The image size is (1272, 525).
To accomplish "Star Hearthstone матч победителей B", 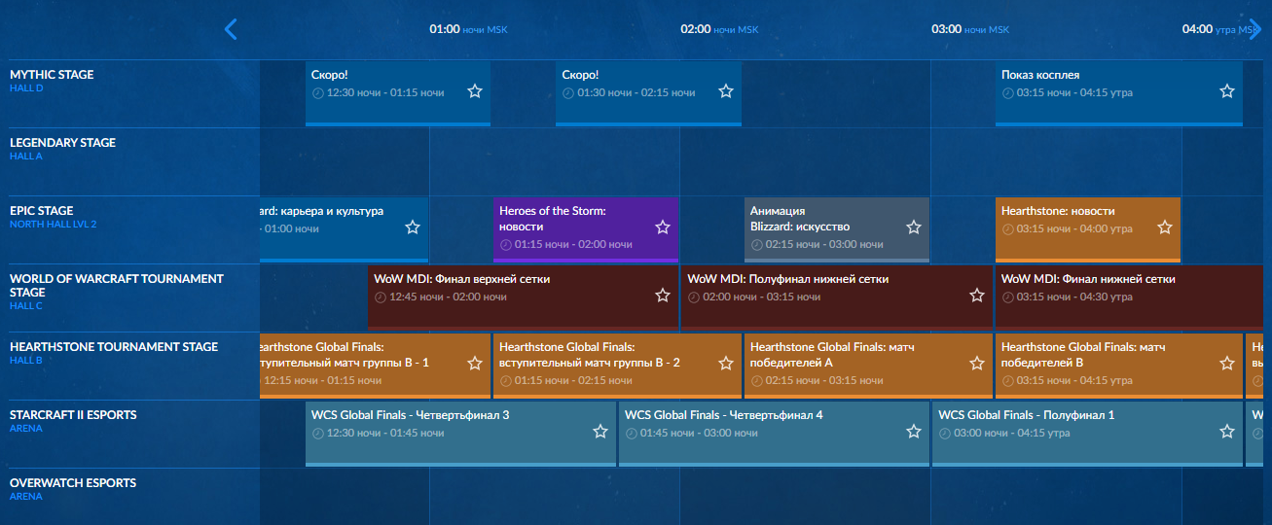I will pos(1226,364).
